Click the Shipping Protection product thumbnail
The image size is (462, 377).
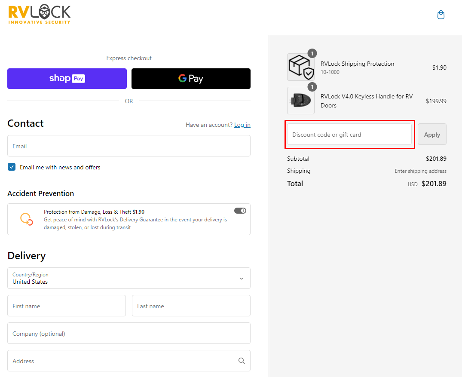click(300, 67)
